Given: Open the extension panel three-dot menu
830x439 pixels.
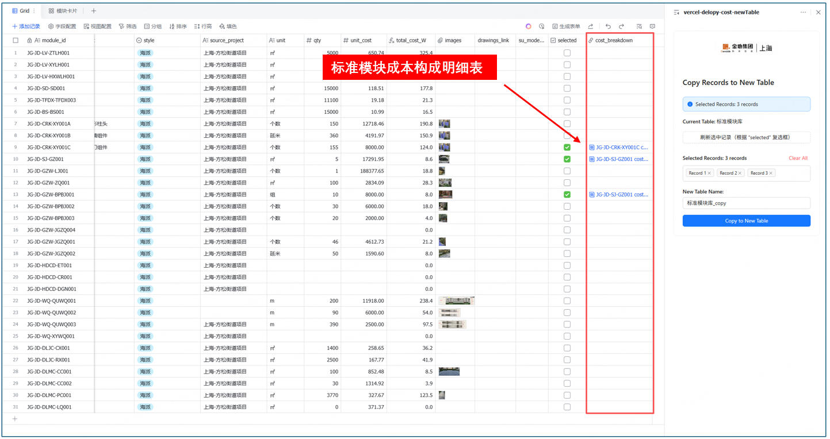Looking at the screenshot, I should point(803,12).
